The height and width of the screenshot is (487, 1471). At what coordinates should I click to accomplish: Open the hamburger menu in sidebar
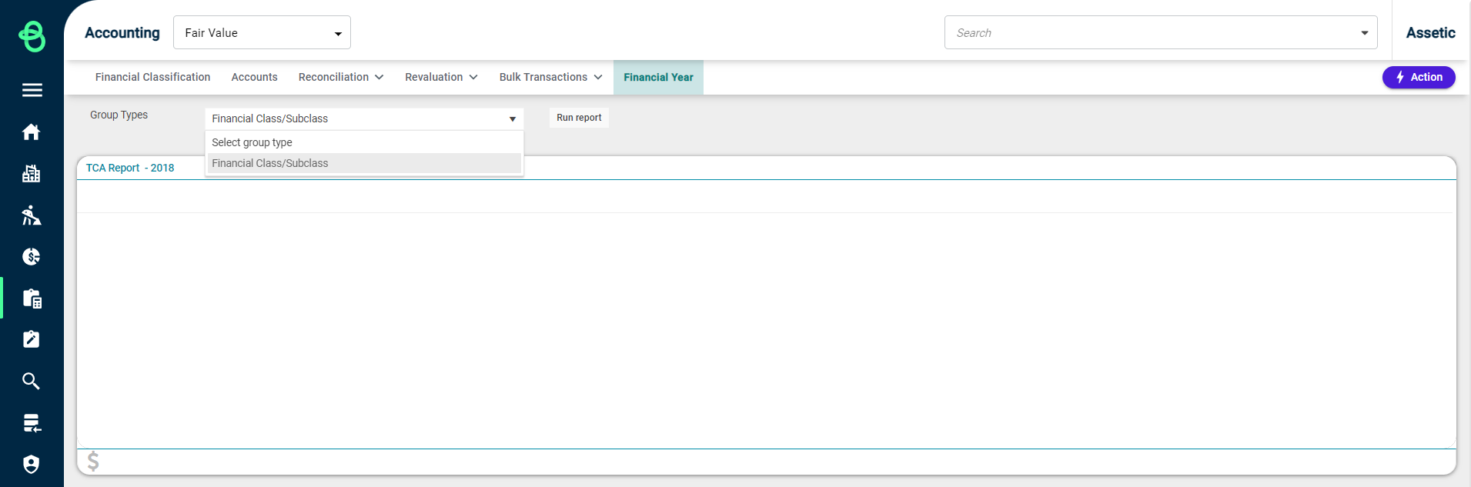pyautogui.click(x=32, y=90)
